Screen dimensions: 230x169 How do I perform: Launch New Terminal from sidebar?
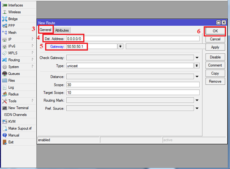click(5, 108)
